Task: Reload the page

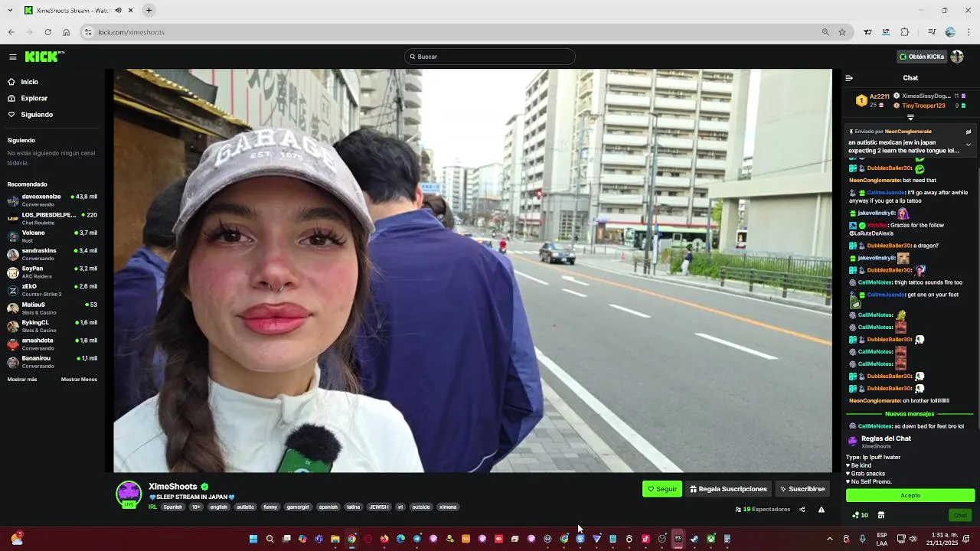Action: click(x=48, y=32)
